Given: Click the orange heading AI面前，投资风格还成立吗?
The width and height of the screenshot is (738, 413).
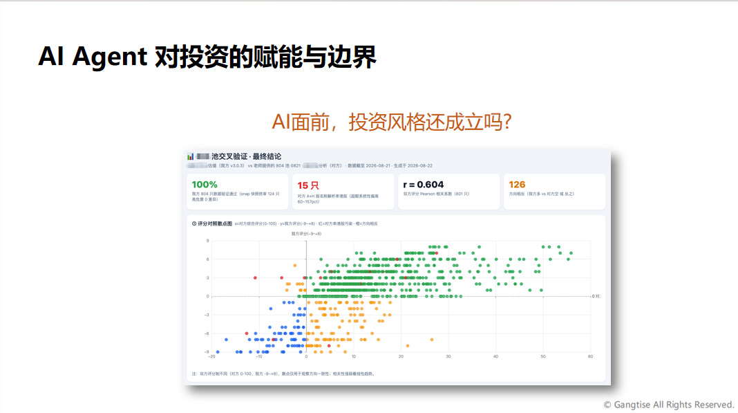Looking at the screenshot, I should point(392,122).
